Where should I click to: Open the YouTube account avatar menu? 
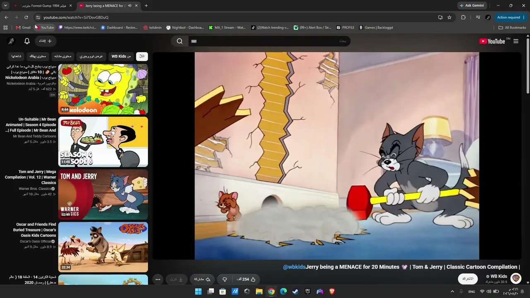(x=11, y=41)
